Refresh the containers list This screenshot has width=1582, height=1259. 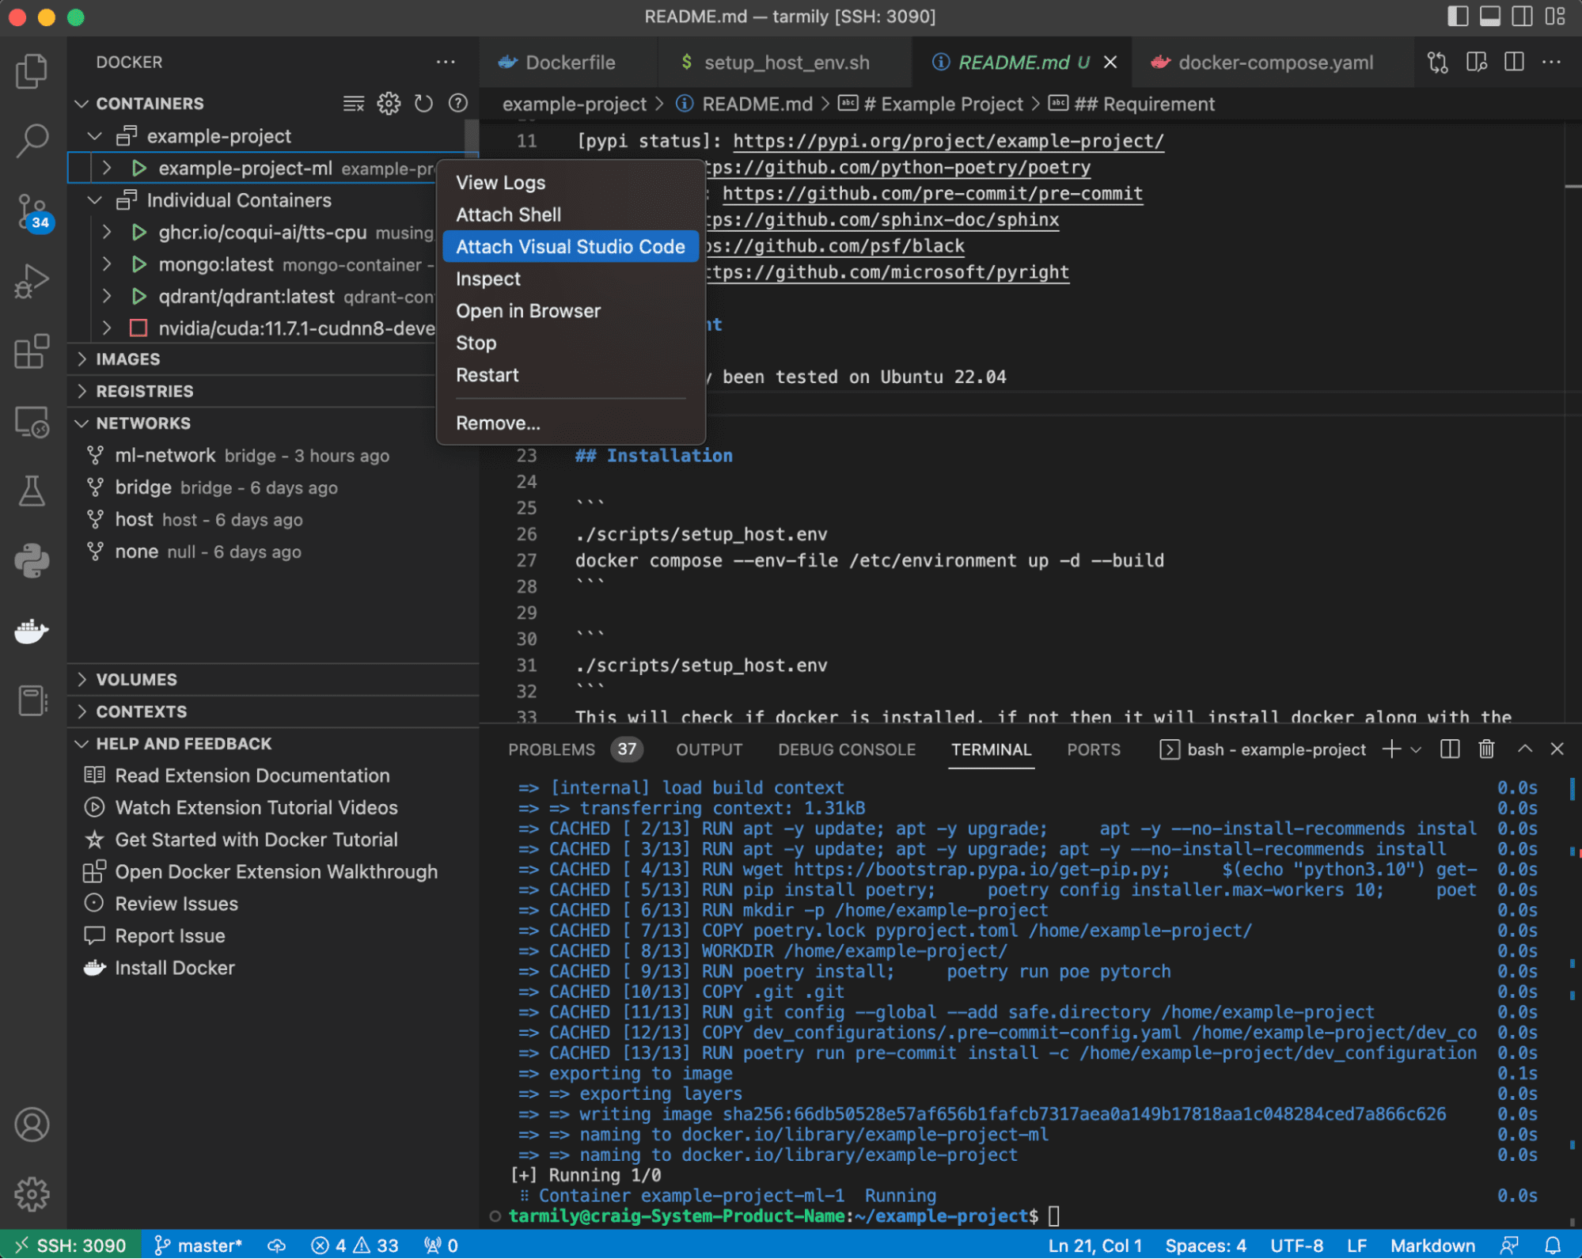point(423,104)
